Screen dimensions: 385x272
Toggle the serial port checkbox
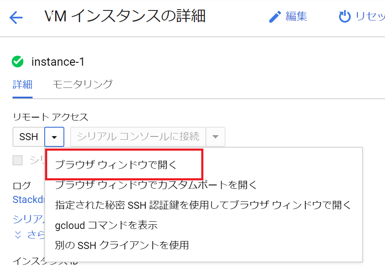point(18,160)
